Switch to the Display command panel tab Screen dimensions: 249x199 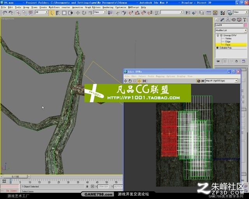click(239, 20)
